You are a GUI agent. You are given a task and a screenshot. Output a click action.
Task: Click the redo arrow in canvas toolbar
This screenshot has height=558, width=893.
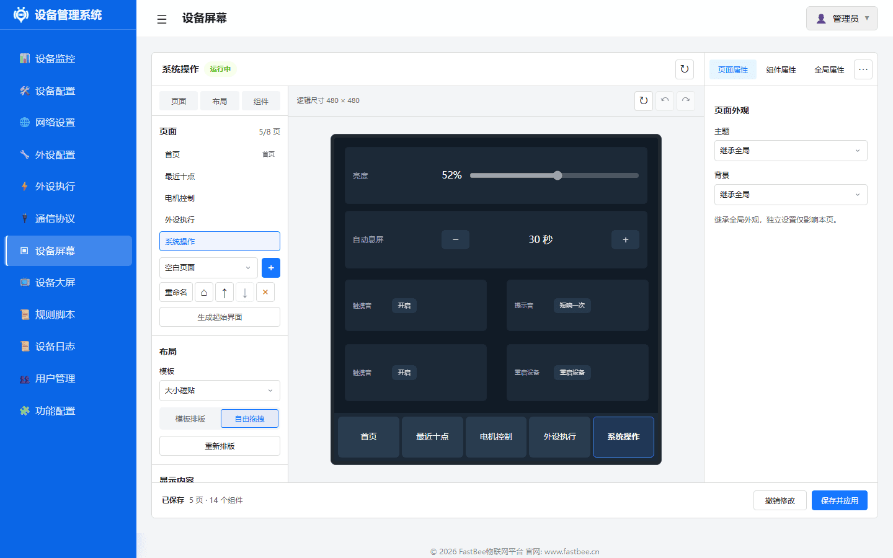click(x=686, y=100)
